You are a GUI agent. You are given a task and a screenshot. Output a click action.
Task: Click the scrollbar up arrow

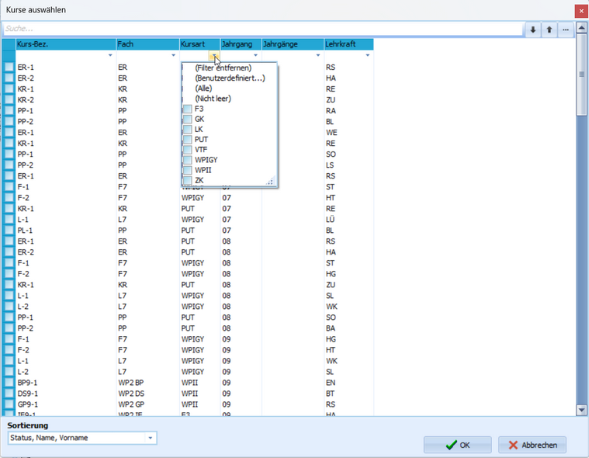point(581,28)
